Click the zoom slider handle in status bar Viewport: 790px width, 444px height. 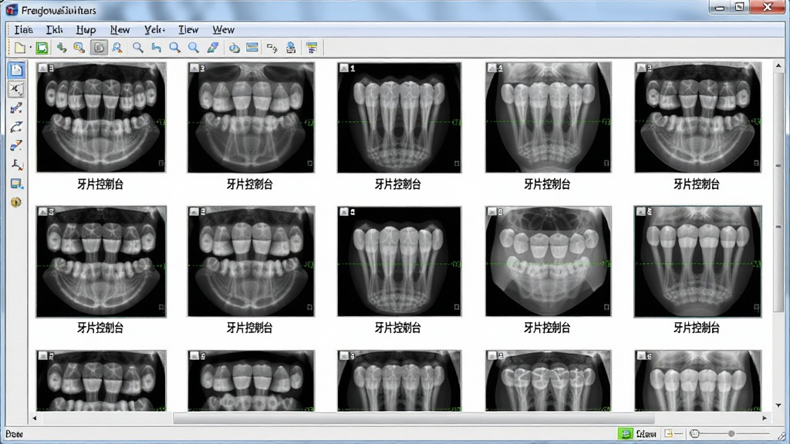coord(731,433)
